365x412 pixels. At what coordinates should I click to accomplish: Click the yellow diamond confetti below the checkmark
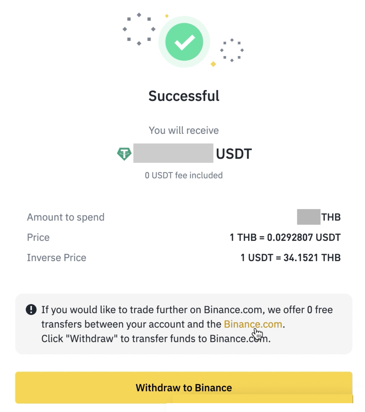pos(213,64)
